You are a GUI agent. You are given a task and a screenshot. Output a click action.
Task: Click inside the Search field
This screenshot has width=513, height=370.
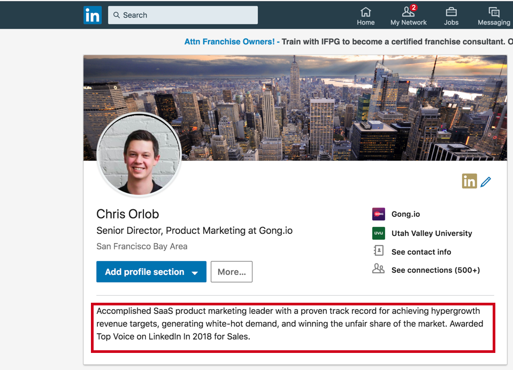coord(182,15)
